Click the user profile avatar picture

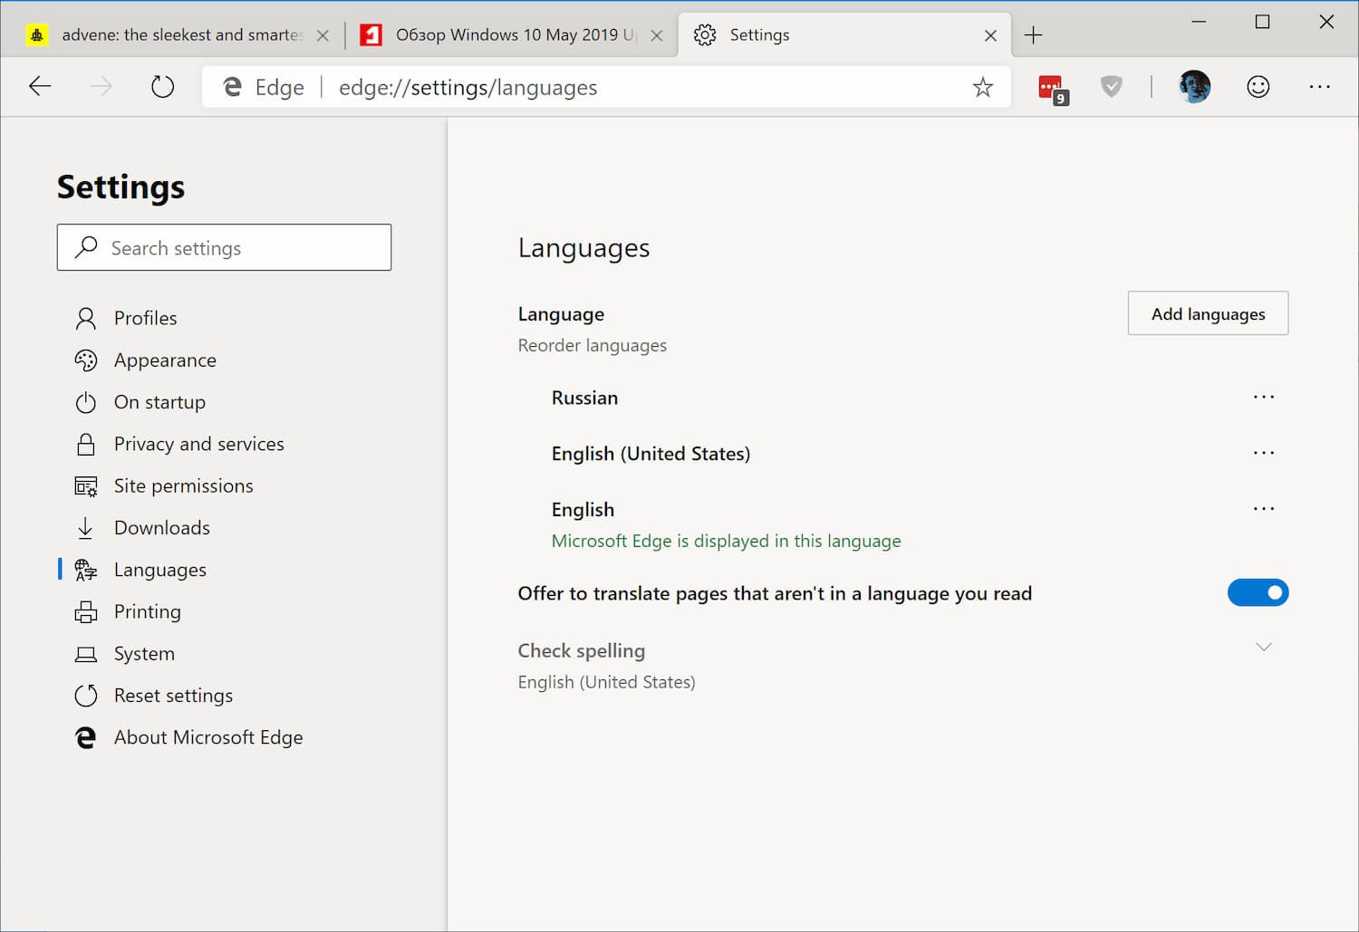pyautogui.click(x=1194, y=86)
